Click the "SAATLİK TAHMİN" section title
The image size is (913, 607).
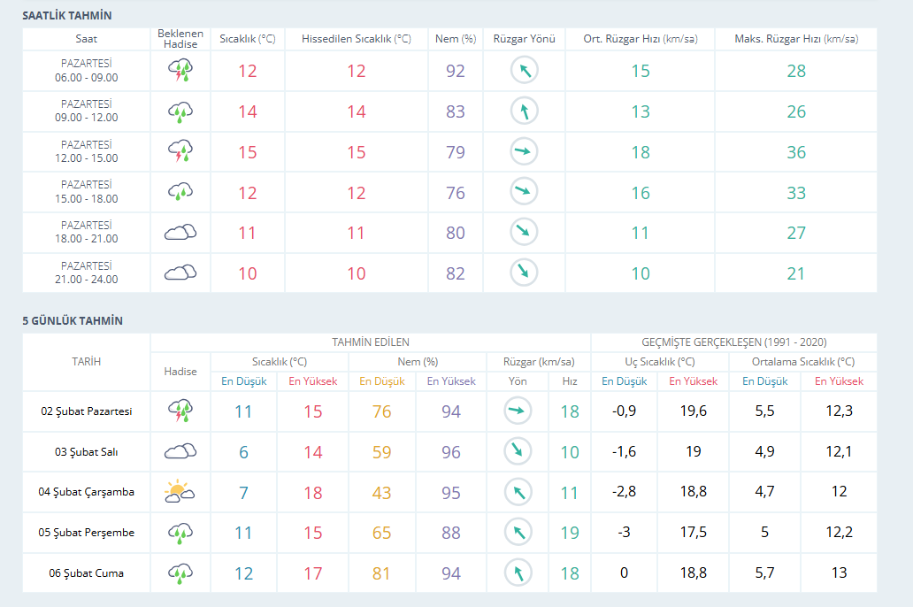(67, 16)
